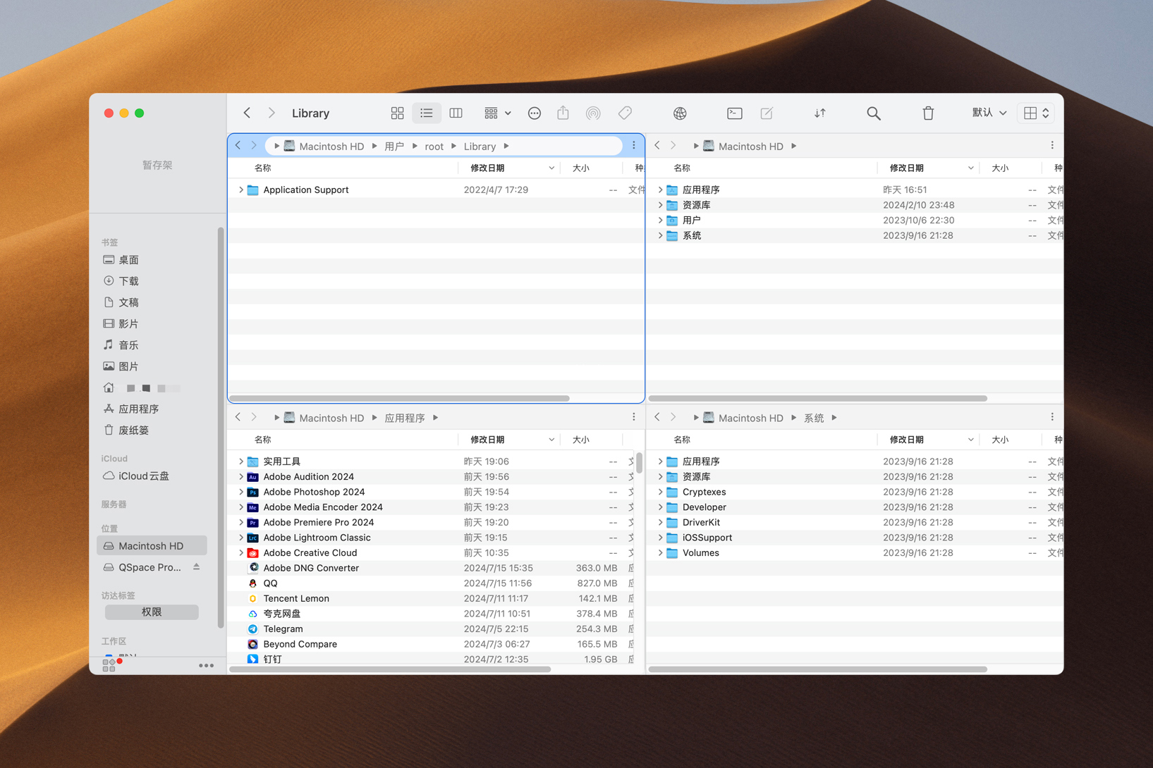Open the group-by dropdown in toolbar
Image resolution: width=1153 pixels, height=768 pixels.
click(497, 113)
